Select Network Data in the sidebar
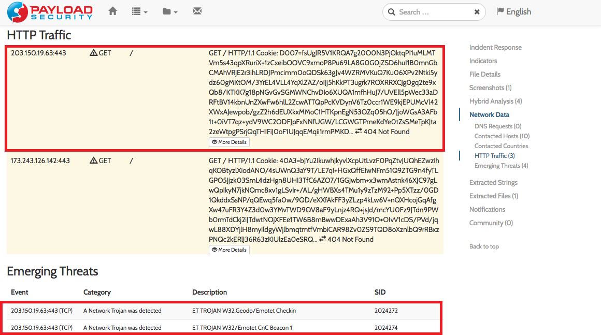This screenshot has width=601, height=335. tap(489, 114)
